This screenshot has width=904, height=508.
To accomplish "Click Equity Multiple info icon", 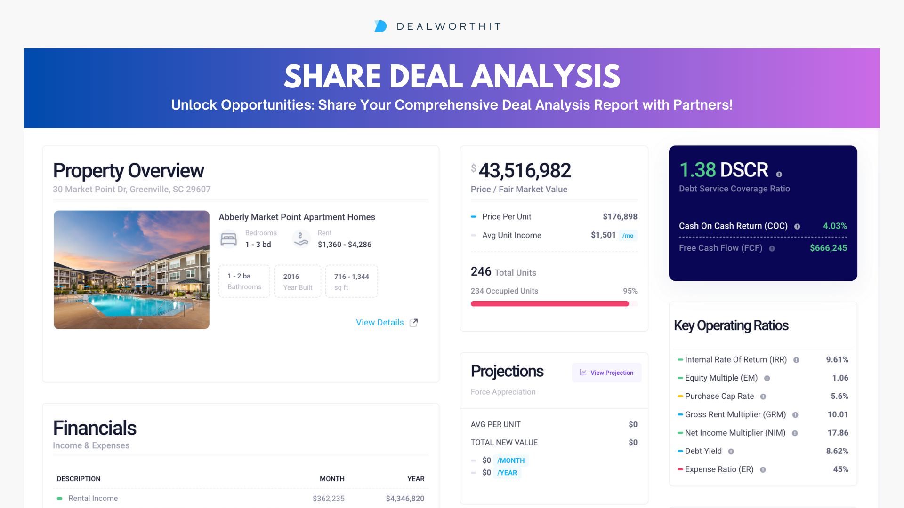I will [x=767, y=378].
